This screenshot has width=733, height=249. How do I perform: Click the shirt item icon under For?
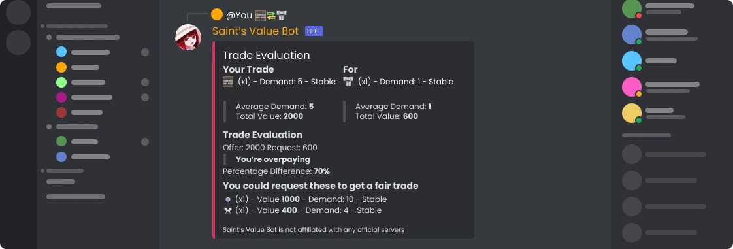(x=348, y=82)
